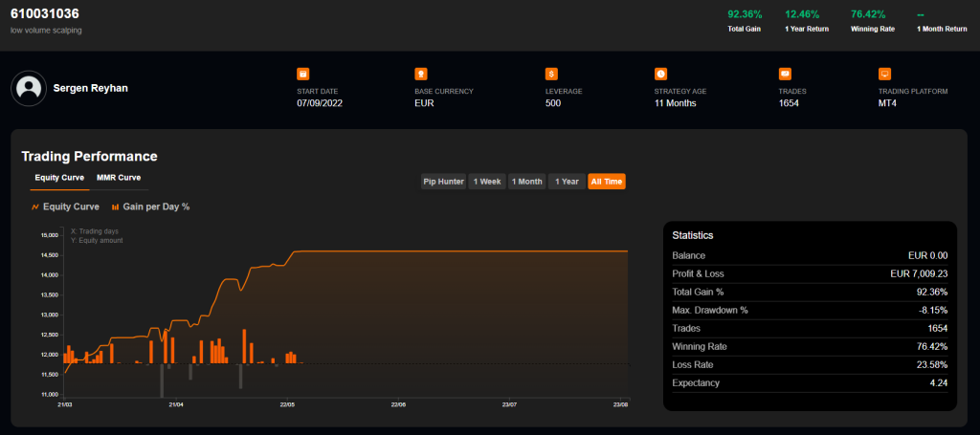This screenshot has width=980, height=435.
Task: Switch to the Equity Curve tab
Action: tap(59, 178)
